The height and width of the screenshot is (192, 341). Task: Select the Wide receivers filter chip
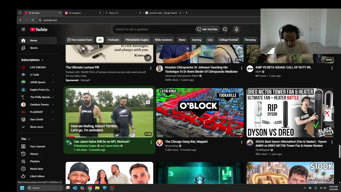pos(164,40)
